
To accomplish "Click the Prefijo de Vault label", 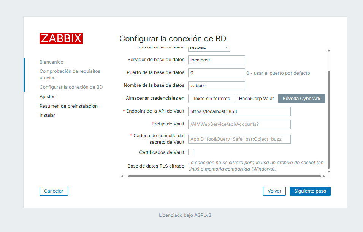I will pyautogui.click(x=168, y=124).
